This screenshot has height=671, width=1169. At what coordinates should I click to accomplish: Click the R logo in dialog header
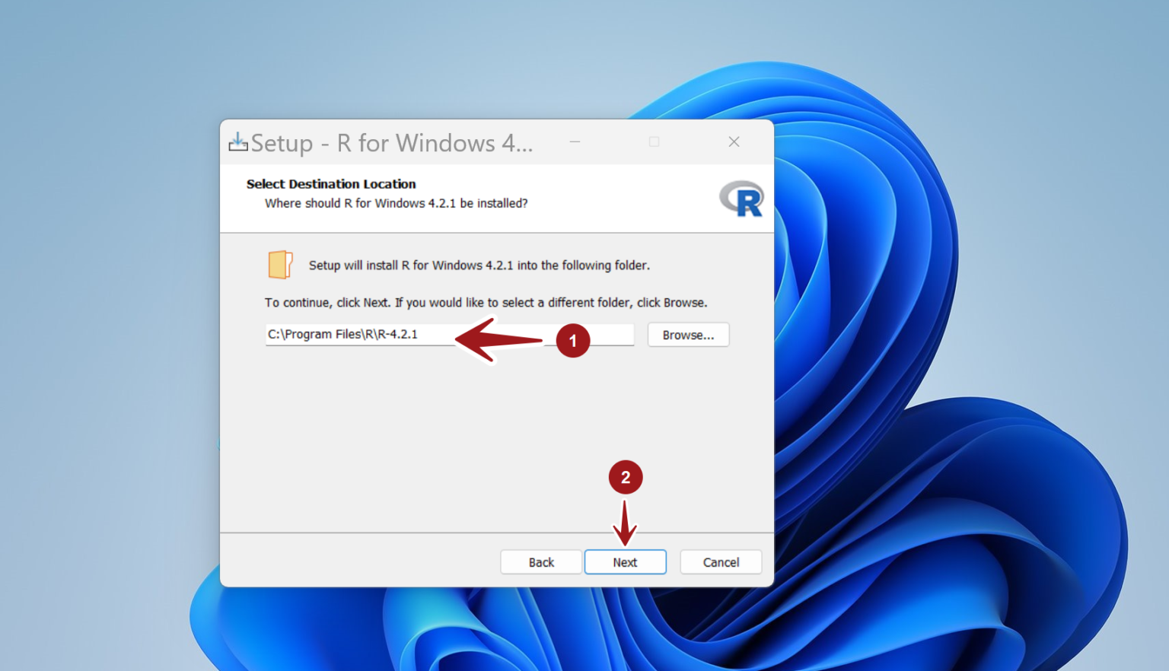point(741,199)
